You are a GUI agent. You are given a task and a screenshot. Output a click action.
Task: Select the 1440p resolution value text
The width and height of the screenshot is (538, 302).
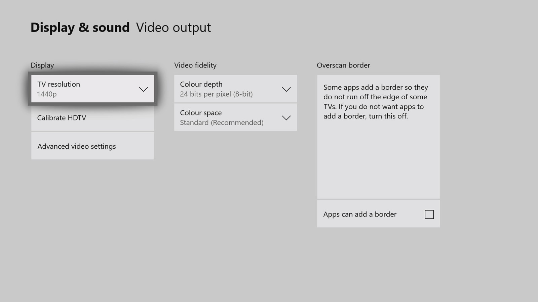point(47,94)
